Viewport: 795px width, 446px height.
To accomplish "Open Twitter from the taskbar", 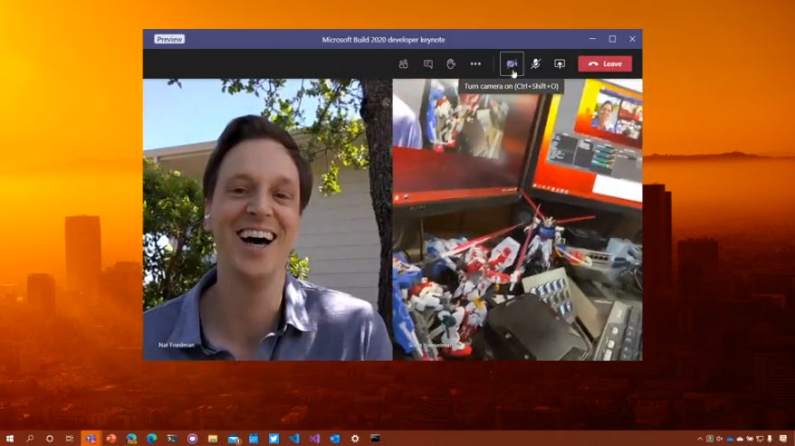I will [x=273, y=439].
